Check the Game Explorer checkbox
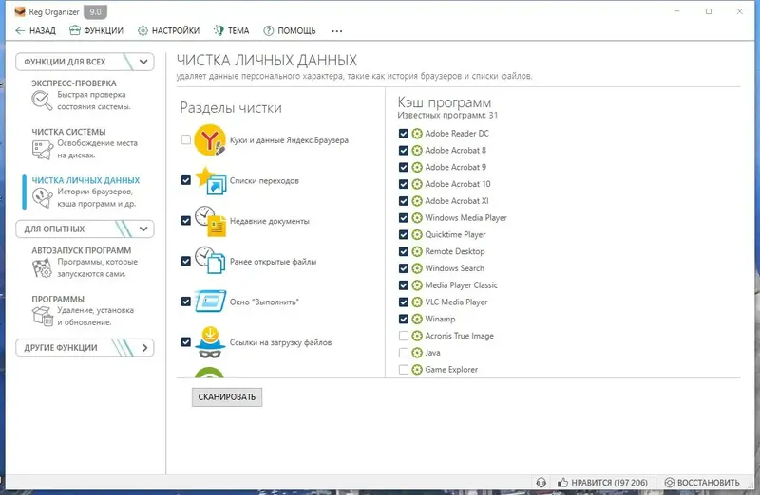 coord(403,370)
